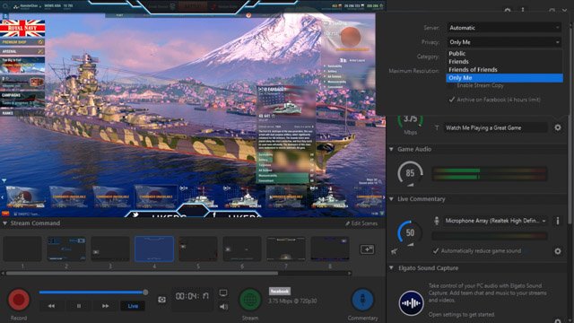Open Elgato Sound Capture waveform icon
The image size is (574, 323).
pos(411,303)
